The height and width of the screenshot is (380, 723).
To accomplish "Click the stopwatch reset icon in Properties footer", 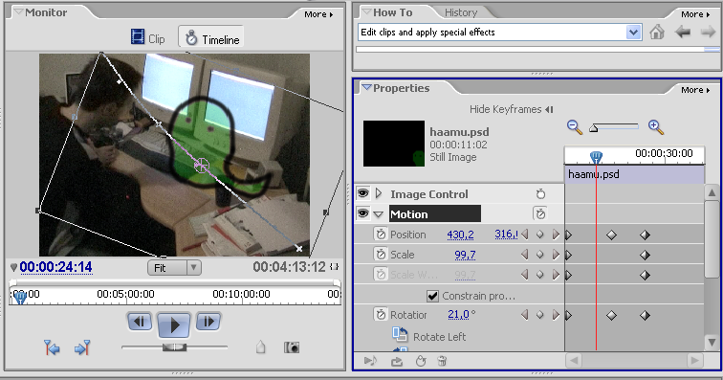I will pyautogui.click(x=421, y=361).
